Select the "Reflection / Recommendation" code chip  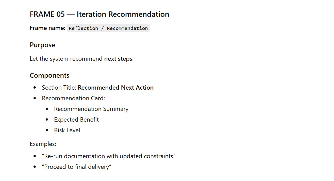(x=108, y=28)
